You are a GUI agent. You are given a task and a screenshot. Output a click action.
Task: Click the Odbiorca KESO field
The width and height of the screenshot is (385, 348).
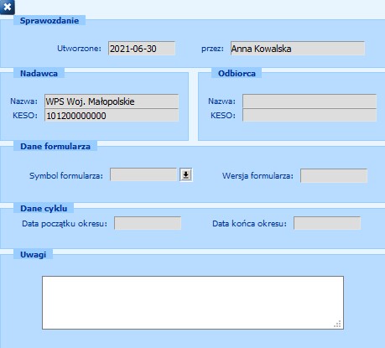(310, 116)
